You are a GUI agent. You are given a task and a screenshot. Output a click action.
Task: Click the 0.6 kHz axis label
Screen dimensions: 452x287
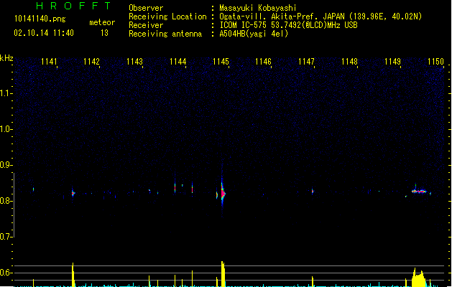tap(6, 273)
